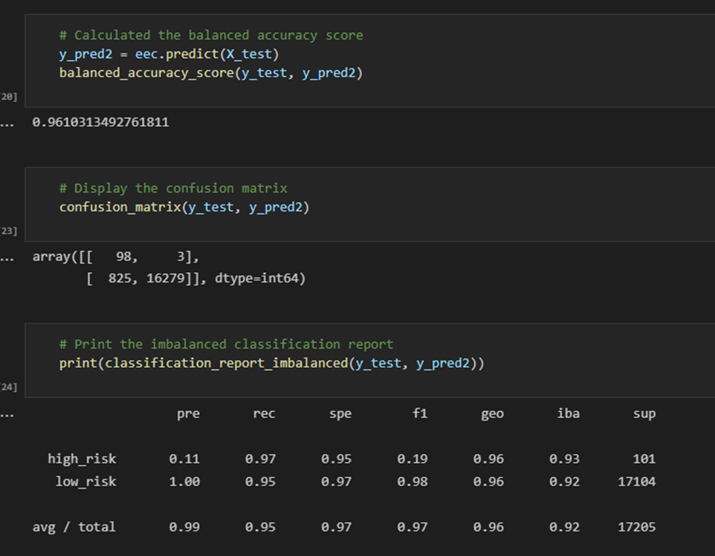
Task: Click the low_risk f1 value 0.98
Action: [x=412, y=482]
